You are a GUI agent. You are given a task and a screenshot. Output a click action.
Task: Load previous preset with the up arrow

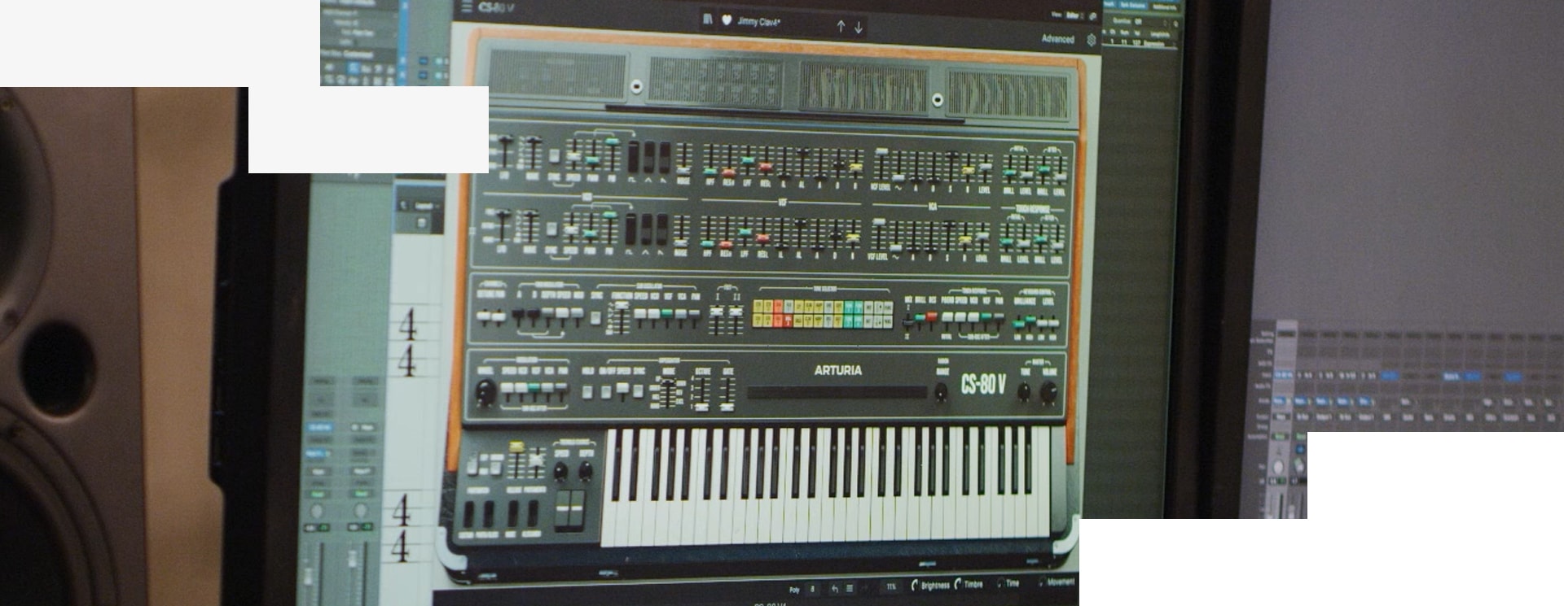(x=841, y=26)
